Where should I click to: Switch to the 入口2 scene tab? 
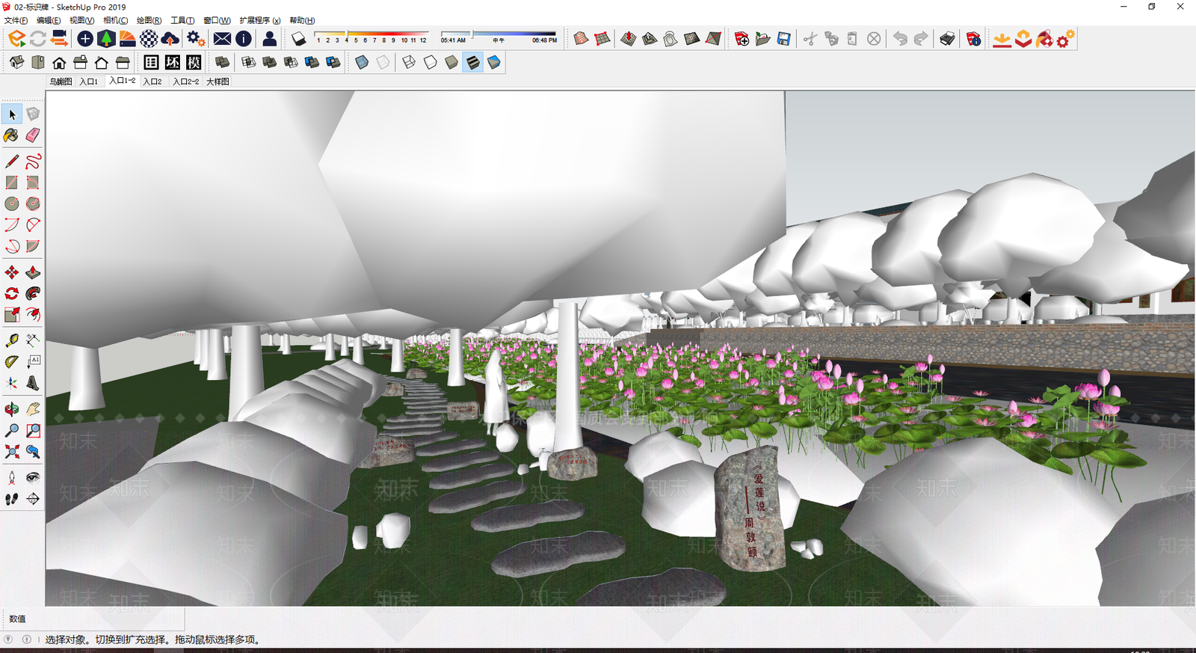(152, 82)
